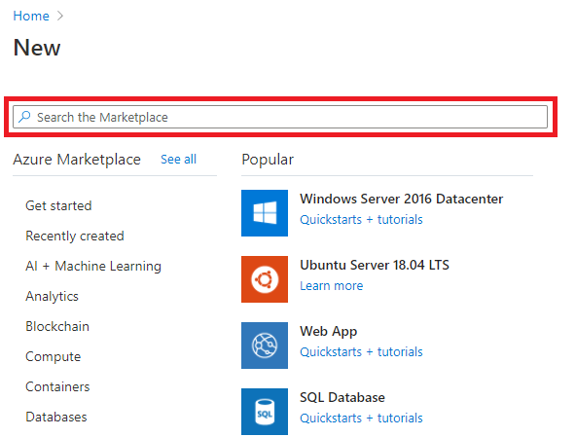Viewport: 576px width, 437px height.
Task: Click the Ubuntu Server 18.04 LTS icon
Action: (x=265, y=279)
